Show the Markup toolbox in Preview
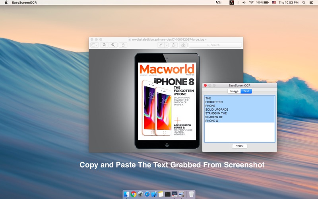Viewport: 318px width, 199px height. pyautogui.click(x=183, y=45)
